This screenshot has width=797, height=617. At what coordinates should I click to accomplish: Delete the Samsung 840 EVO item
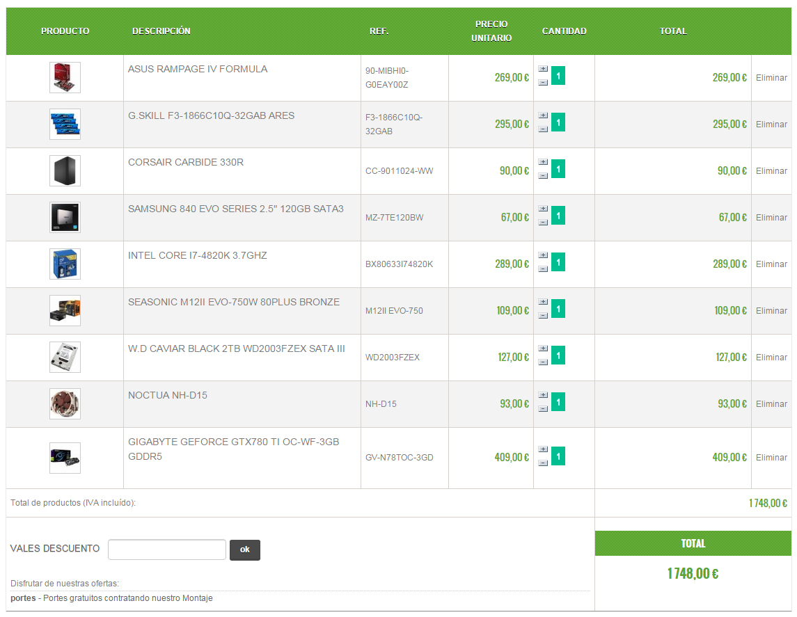pos(771,218)
